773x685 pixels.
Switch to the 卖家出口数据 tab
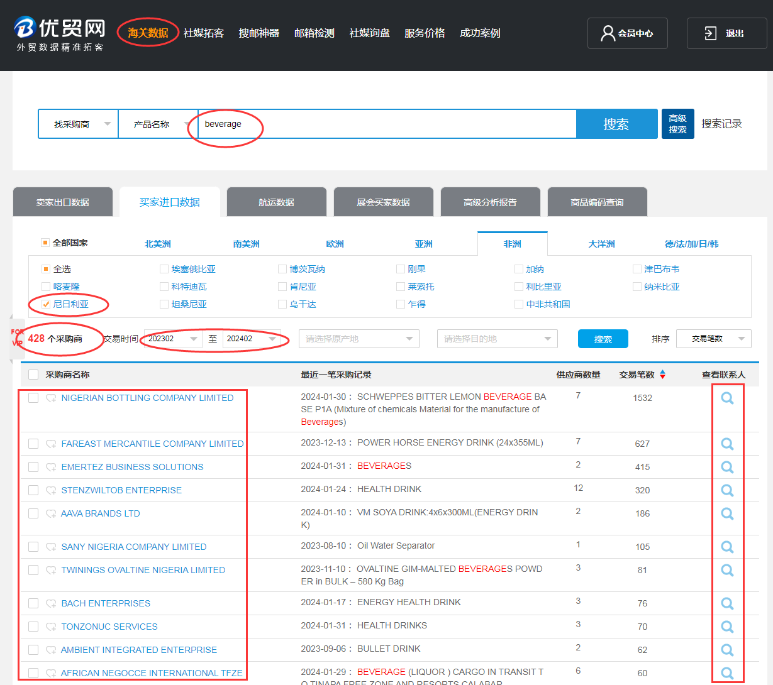tap(63, 202)
